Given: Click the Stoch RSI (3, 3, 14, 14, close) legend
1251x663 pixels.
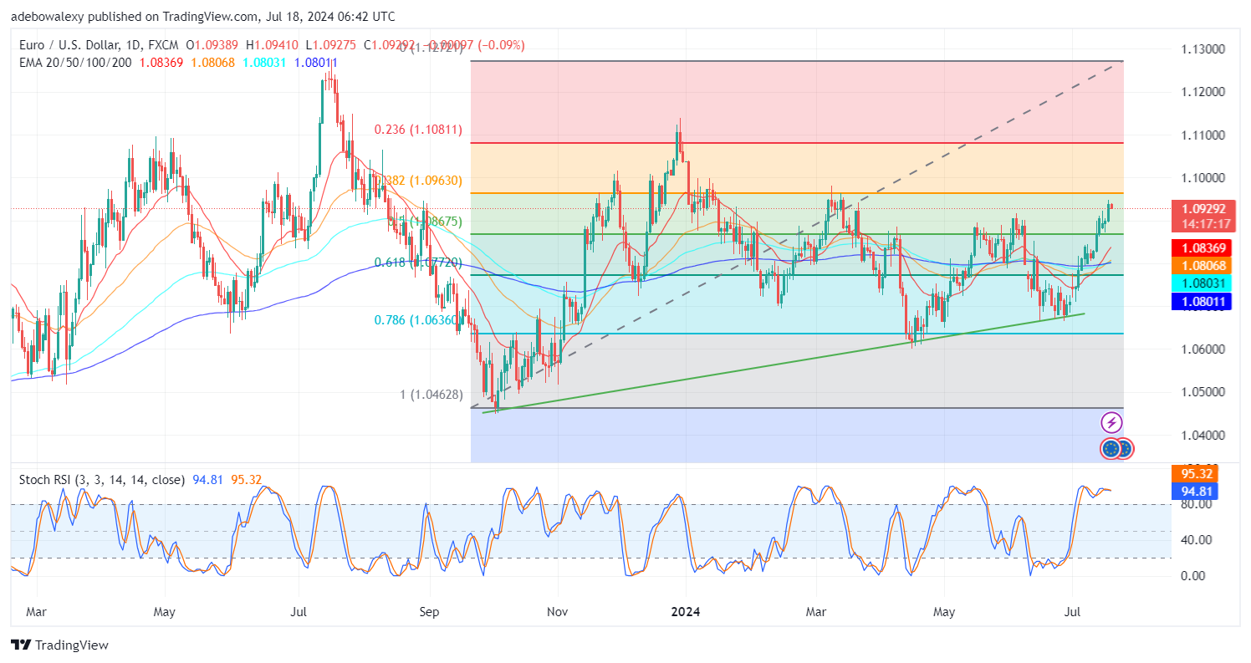Looking at the screenshot, I should [102, 480].
